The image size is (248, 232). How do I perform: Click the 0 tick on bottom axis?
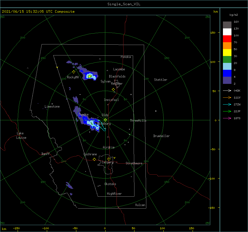coord(105,228)
